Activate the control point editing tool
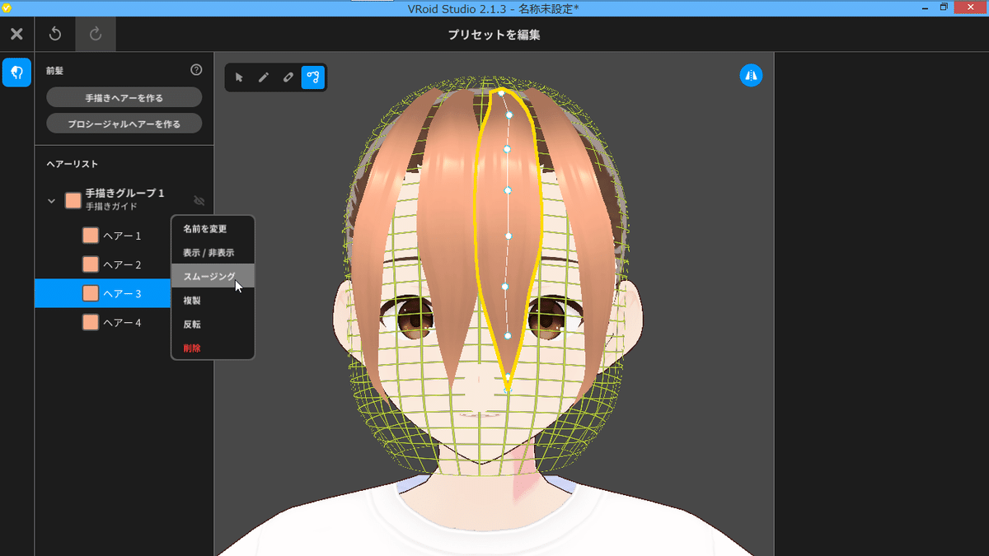The width and height of the screenshot is (989, 556). point(313,77)
